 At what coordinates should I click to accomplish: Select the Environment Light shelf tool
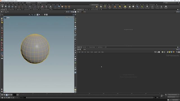(125, 7)
